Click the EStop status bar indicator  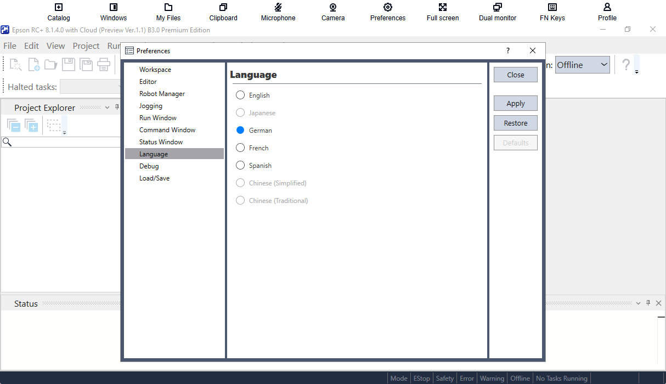[422, 378]
